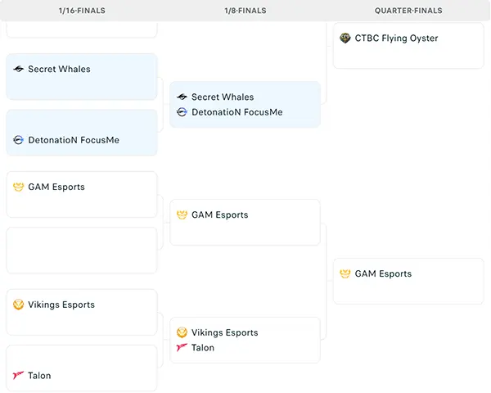
Task: Click DetonatioN FocusMe name in 1/16-finals card
Action: tap(74, 140)
